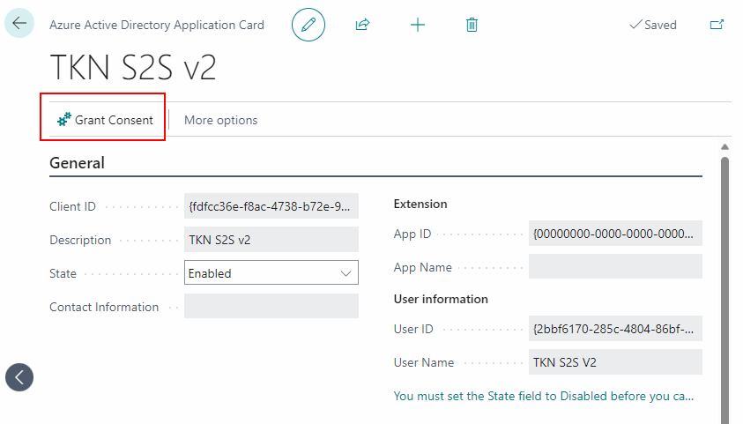This screenshot has height=424, width=743.
Task: Click the trash delete icon
Action: (472, 25)
